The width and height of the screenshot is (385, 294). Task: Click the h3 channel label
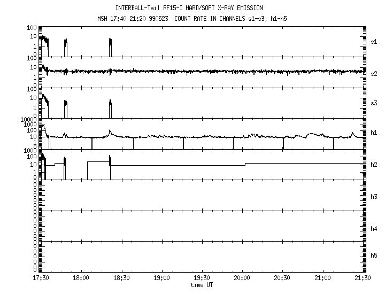click(x=374, y=197)
